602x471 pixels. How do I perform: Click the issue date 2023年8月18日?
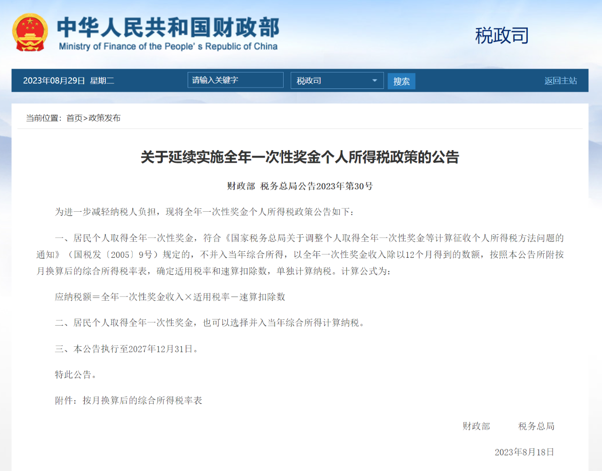tap(524, 452)
